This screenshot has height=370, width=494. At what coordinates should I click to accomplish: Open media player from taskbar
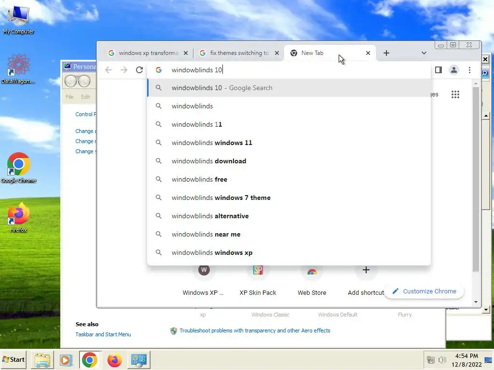pos(66,360)
